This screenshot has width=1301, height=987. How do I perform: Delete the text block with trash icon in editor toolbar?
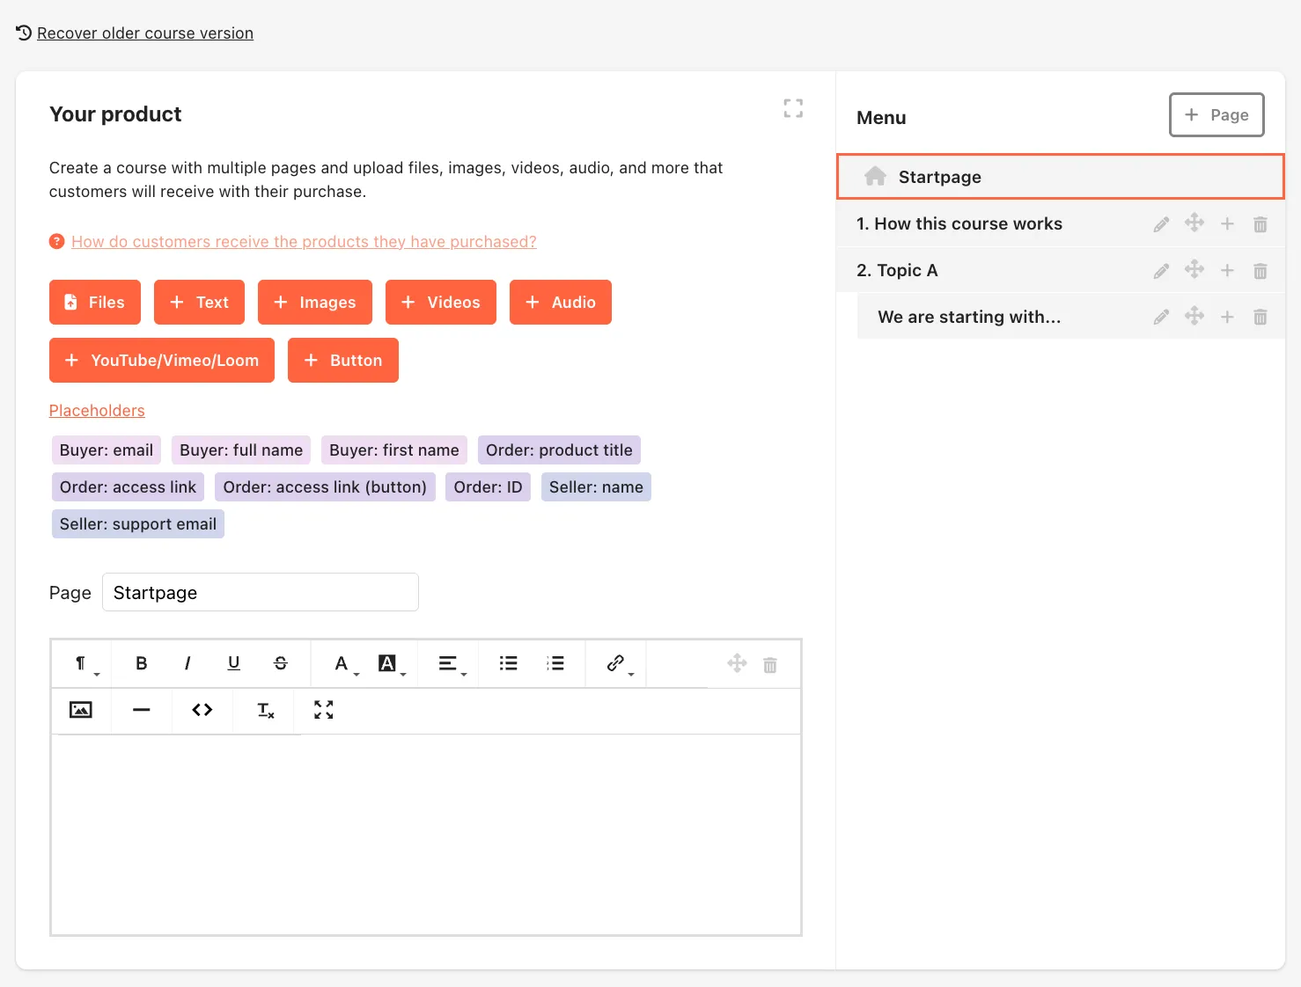click(x=770, y=664)
